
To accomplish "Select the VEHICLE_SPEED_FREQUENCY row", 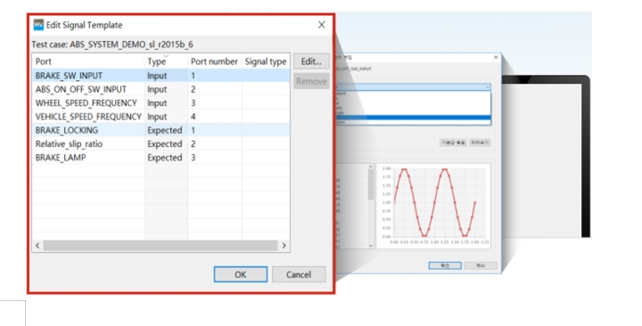I will (x=160, y=117).
